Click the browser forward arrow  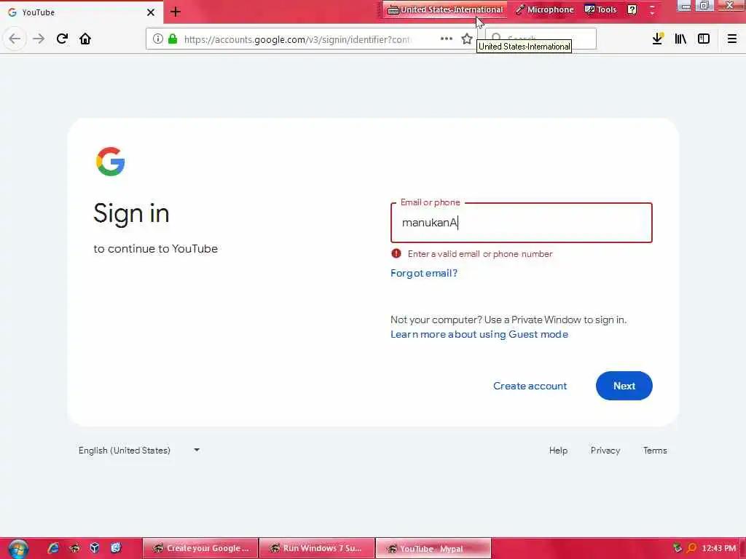coord(39,39)
